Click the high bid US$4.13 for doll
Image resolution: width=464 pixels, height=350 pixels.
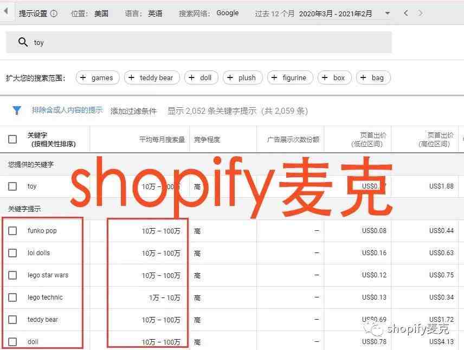tap(442, 342)
